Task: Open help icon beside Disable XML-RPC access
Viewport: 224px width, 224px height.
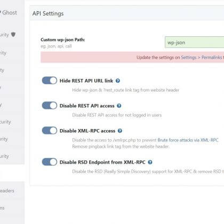Action: [x=120, y=131]
